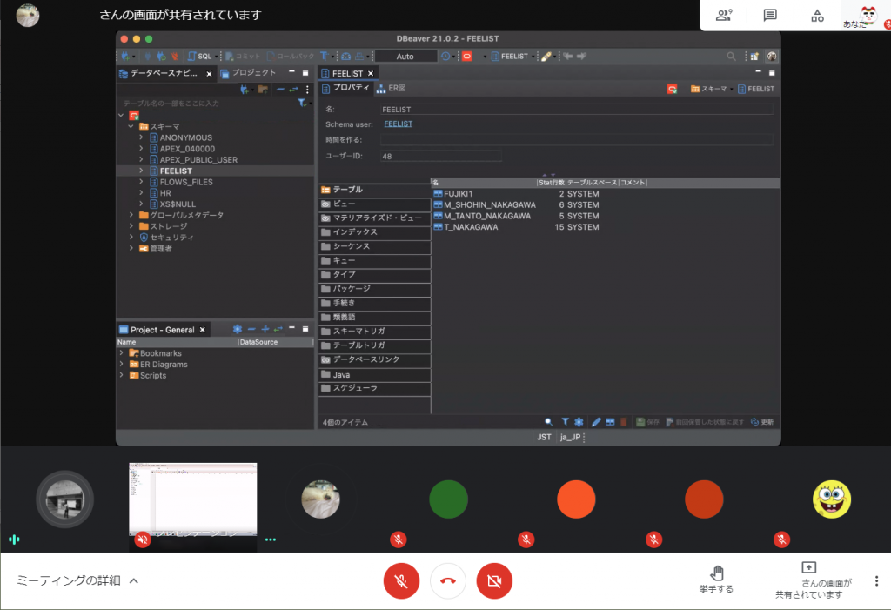Open the three-dot more options menu
Screen dimensions: 891x610
pyautogui.click(x=876, y=581)
